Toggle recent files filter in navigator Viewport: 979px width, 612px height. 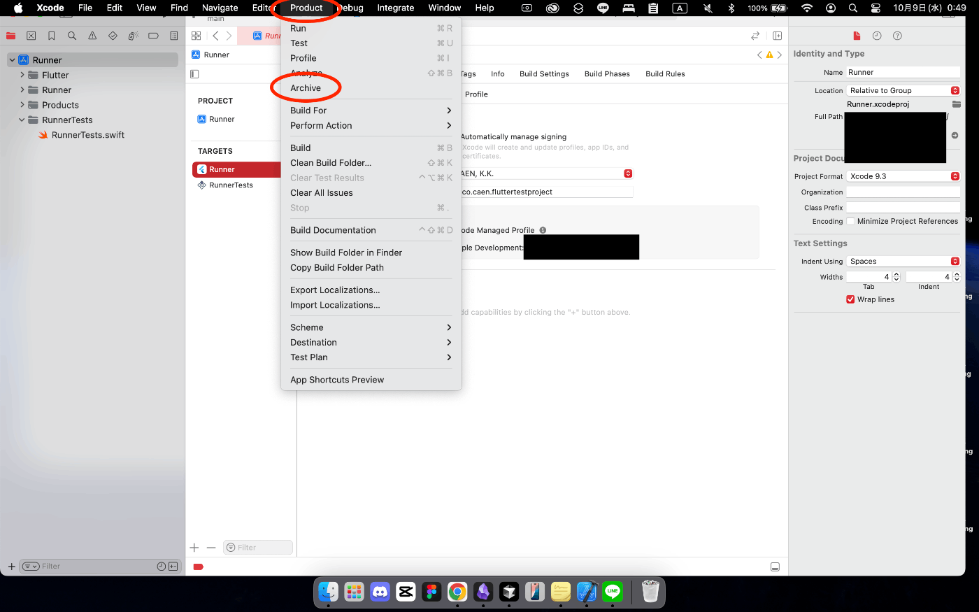point(162,567)
